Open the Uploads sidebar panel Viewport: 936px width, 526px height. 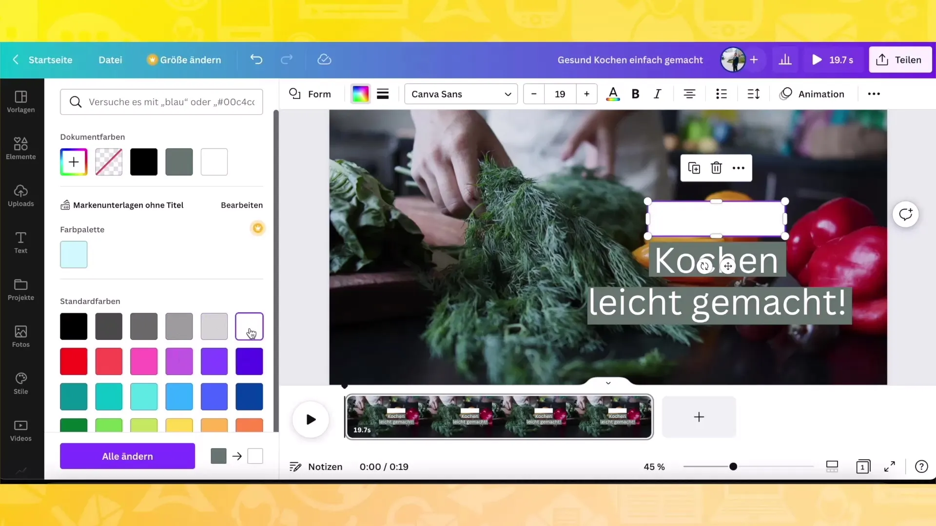21,196
